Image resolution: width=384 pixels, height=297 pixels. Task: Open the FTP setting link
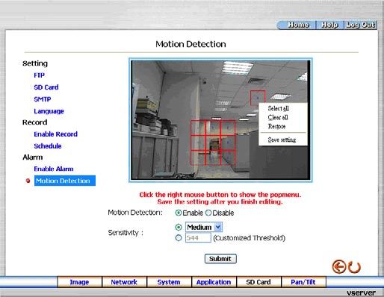[40, 75]
